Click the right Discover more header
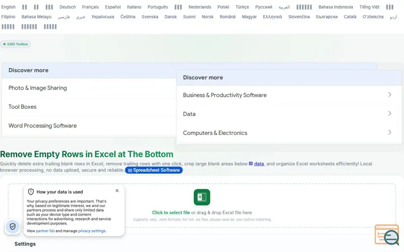404x252 pixels. point(289,78)
